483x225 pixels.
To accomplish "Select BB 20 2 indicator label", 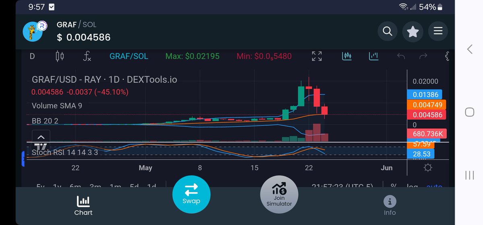I will click(45, 121).
